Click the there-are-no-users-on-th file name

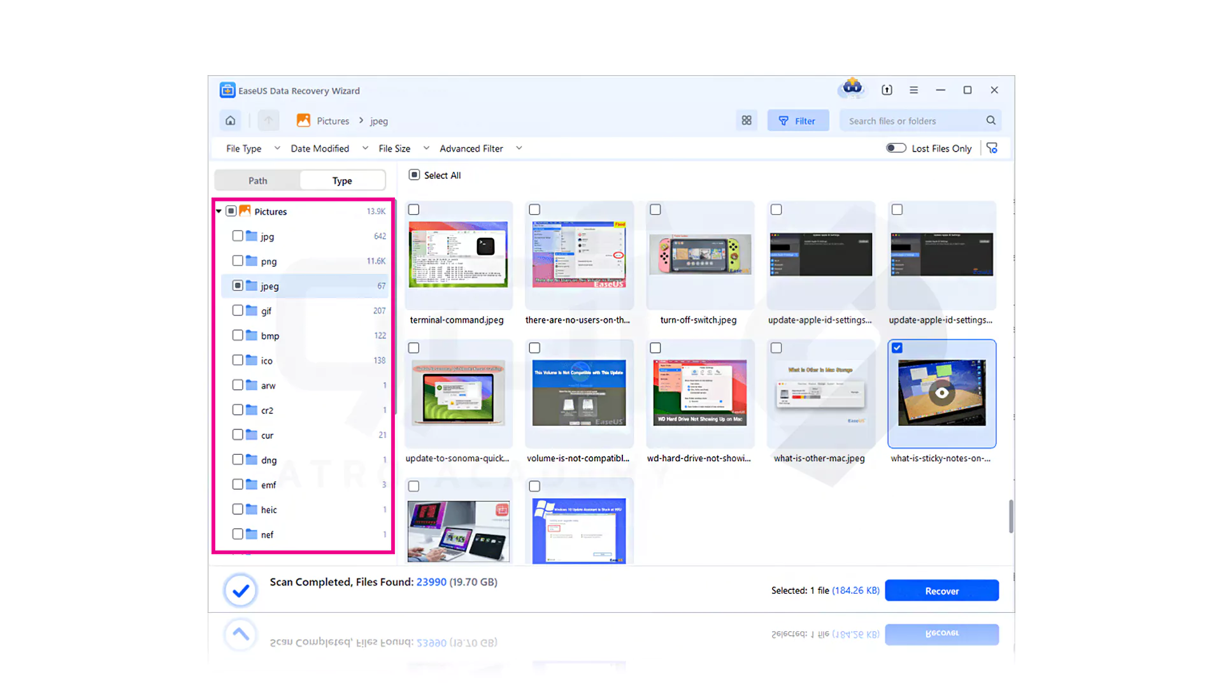[x=578, y=320]
